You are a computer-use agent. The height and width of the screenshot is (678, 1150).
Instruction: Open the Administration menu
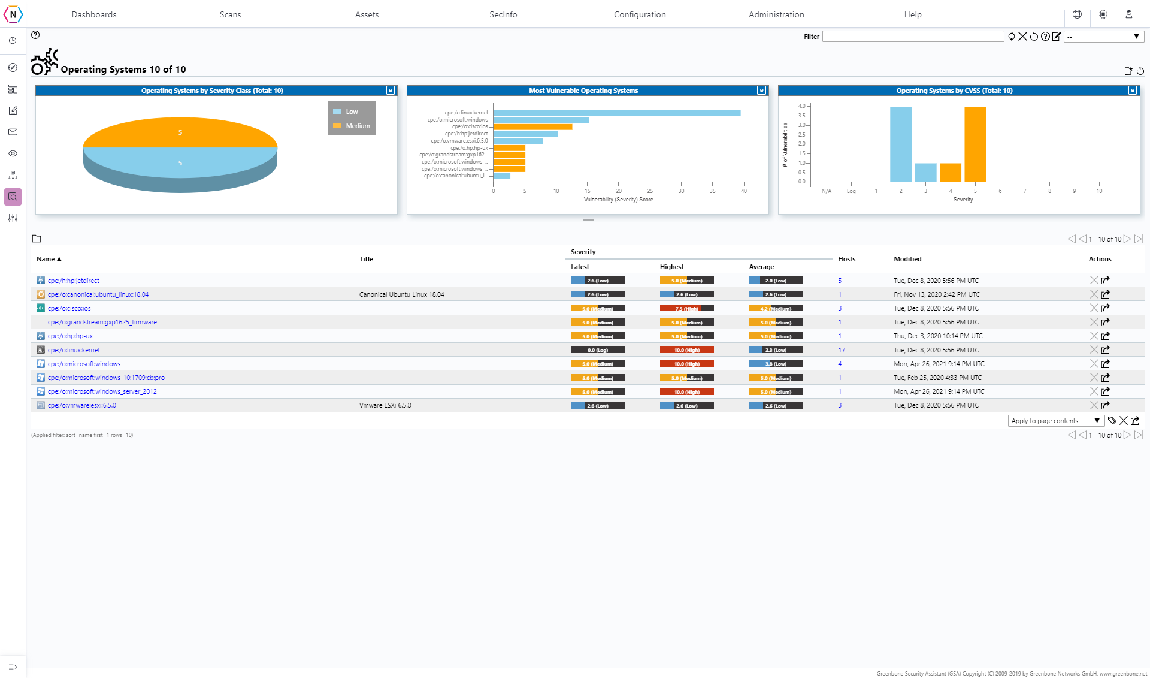(x=776, y=14)
